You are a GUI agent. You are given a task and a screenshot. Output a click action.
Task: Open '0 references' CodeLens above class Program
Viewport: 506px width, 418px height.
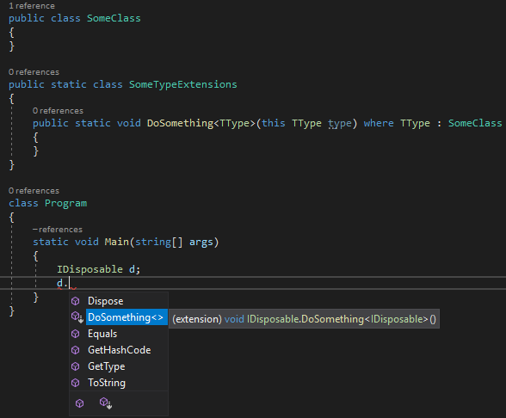click(x=34, y=191)
